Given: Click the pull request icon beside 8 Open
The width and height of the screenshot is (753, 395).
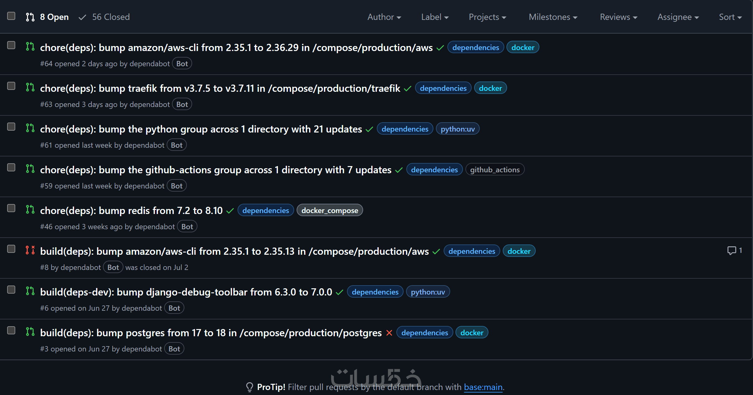Looking at the screenshot, I should point(30,17).
